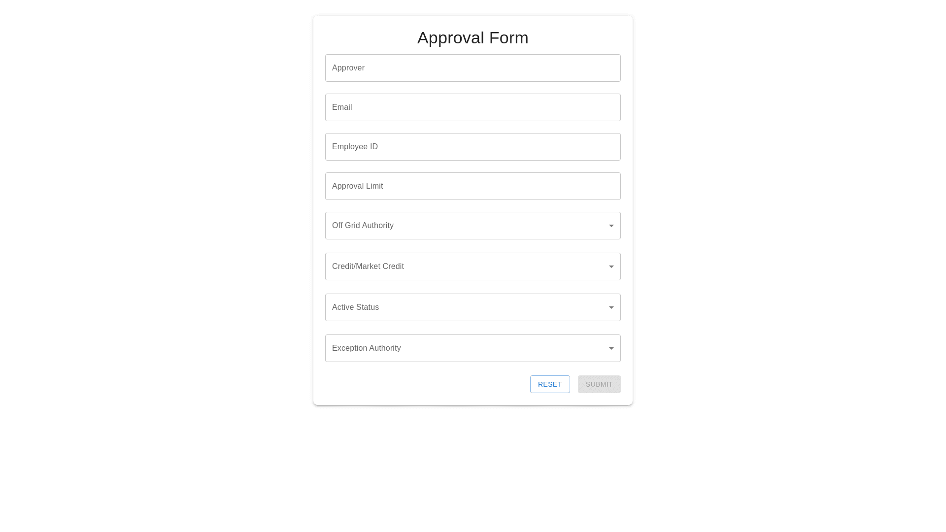Click the Credit/Market Credit caret icon
Screen dimensions: 946x532
[611, 266]
